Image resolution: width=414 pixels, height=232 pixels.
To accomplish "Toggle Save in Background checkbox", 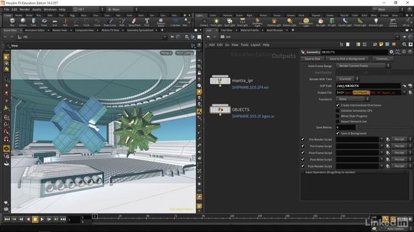I will (x=338, y=133).
